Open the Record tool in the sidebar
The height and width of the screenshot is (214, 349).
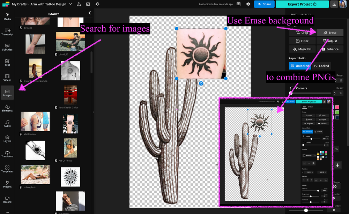click(7, 200)
